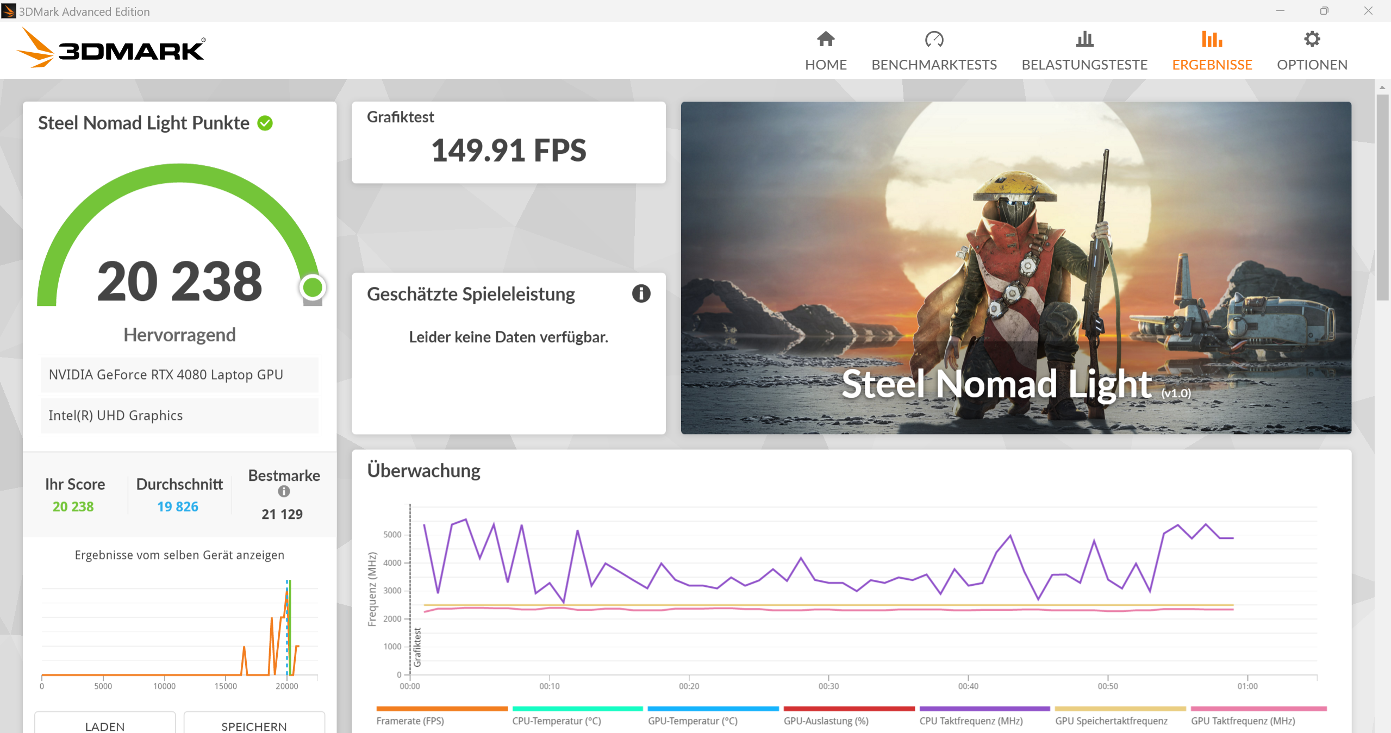Select the orange Ergebnisse chart icon
Image resolution: width=1391 pixels, height=733 pixels.
[1212, 39]
